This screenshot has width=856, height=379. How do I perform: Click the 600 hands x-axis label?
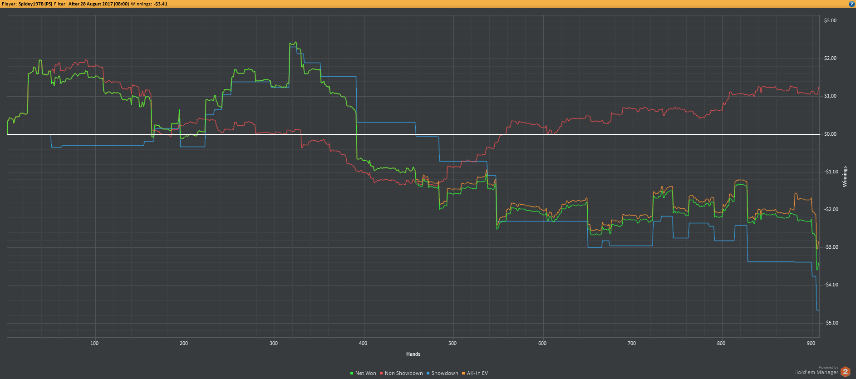(x=542, y=343)
